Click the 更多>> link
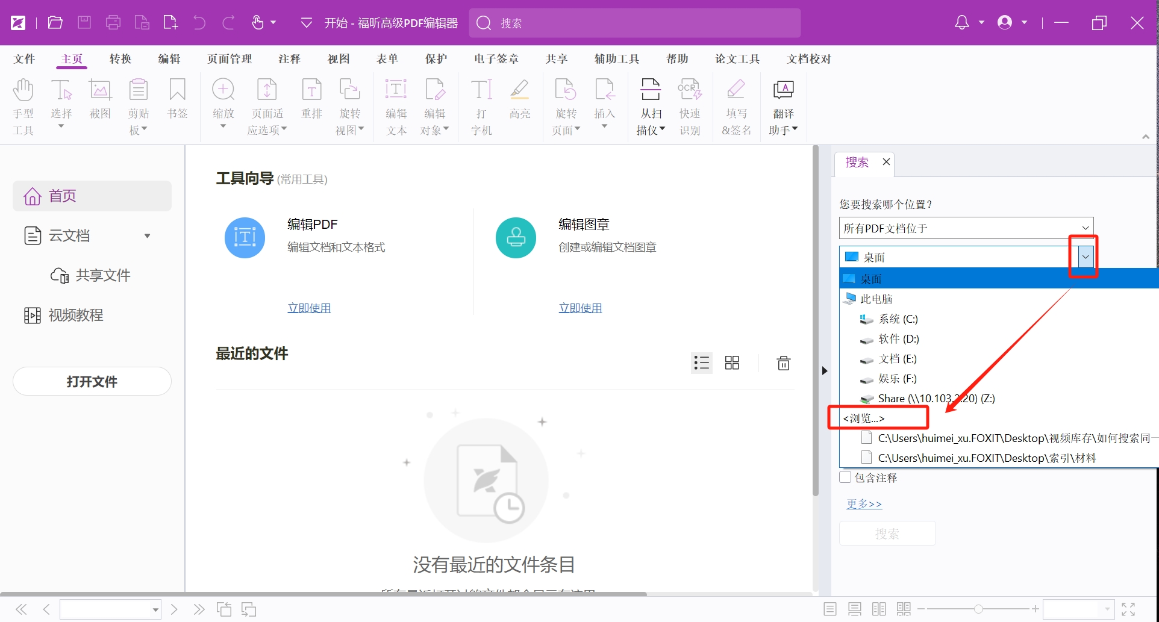This screenshot has height=622, width=1159. [864, 503]
